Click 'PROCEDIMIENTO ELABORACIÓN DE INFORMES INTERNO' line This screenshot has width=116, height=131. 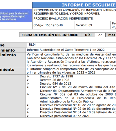(x=75, y=10)
